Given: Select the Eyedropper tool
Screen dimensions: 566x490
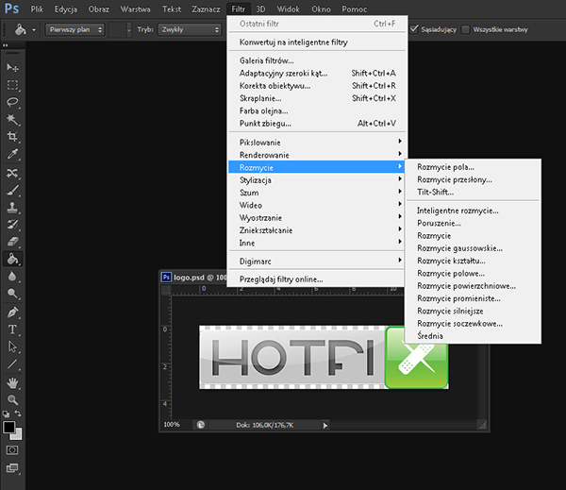Looking at the screenshot, I should [x=12, y=154].
